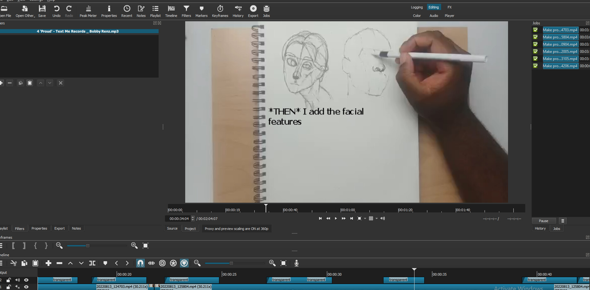Toggle ripple markers with the shield icon

184,263
